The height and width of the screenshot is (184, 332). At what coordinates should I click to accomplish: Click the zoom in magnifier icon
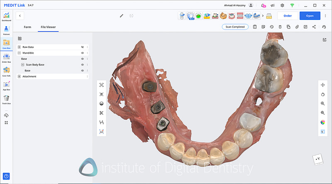point(323,104)
